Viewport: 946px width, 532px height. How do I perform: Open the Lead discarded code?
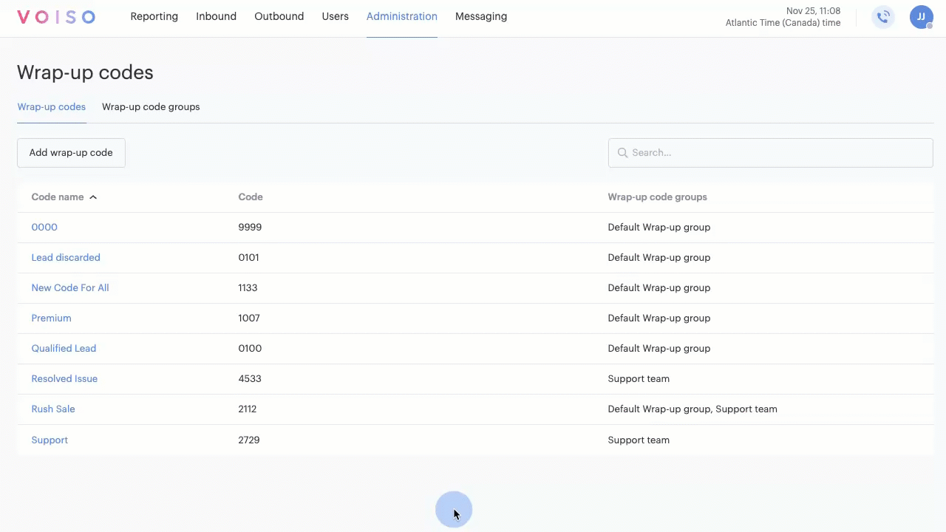(66, 258)
